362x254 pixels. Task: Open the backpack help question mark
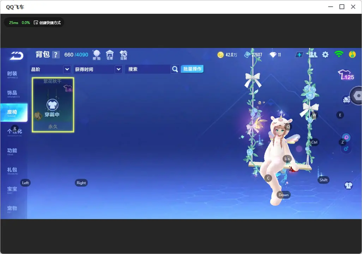[x=56, y=55]
